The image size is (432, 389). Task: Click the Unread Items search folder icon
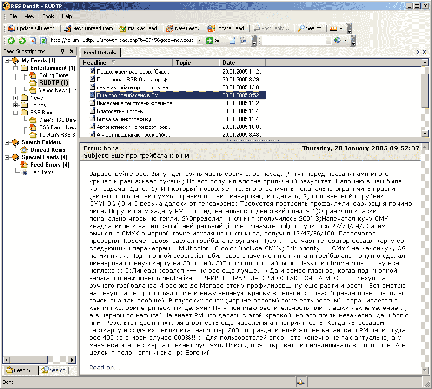(24, 150)
